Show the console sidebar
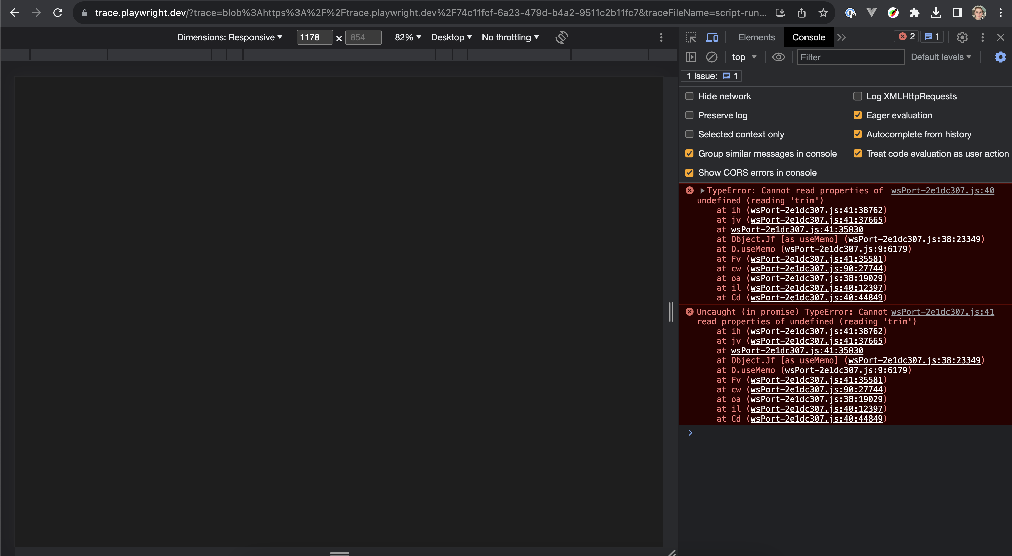 pos(691,57)
